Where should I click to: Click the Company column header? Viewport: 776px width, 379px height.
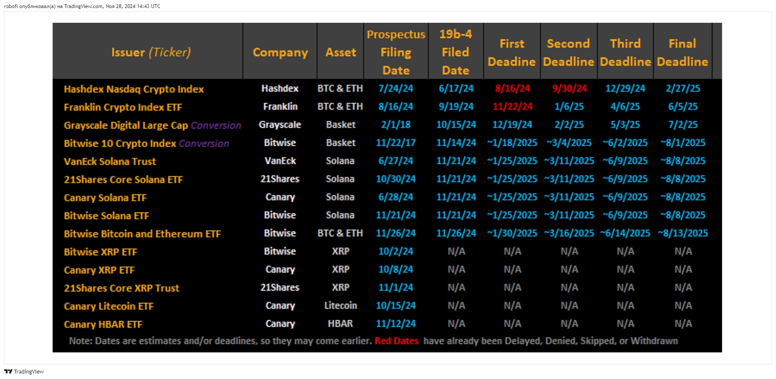tap(280, 52)
